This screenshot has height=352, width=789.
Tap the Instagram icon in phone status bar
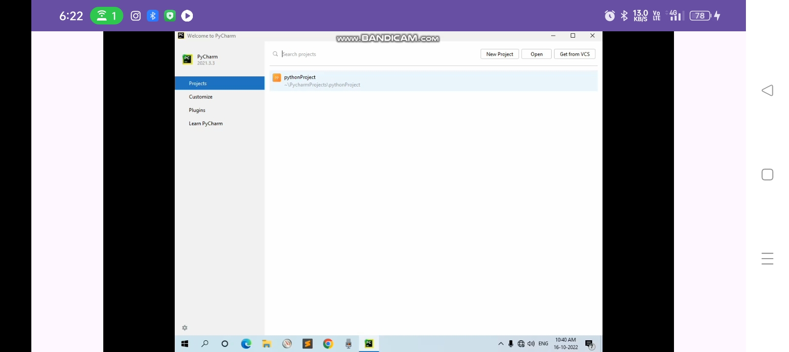click(x=136, y=16)
